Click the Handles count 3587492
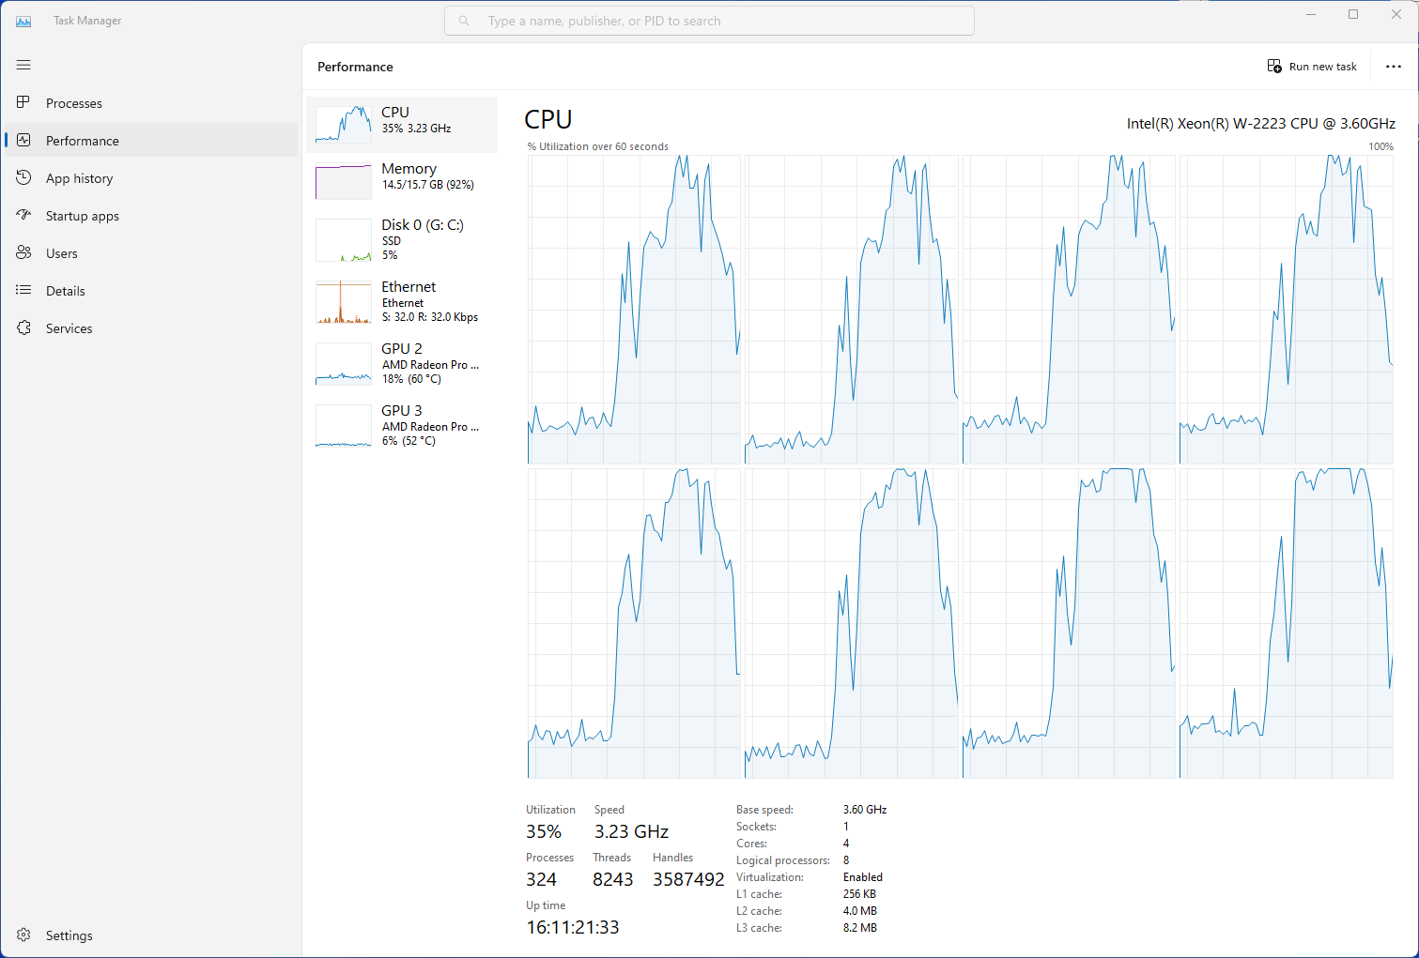The height and width of the screenshot is (958, 1419). [x=688, y=880]
